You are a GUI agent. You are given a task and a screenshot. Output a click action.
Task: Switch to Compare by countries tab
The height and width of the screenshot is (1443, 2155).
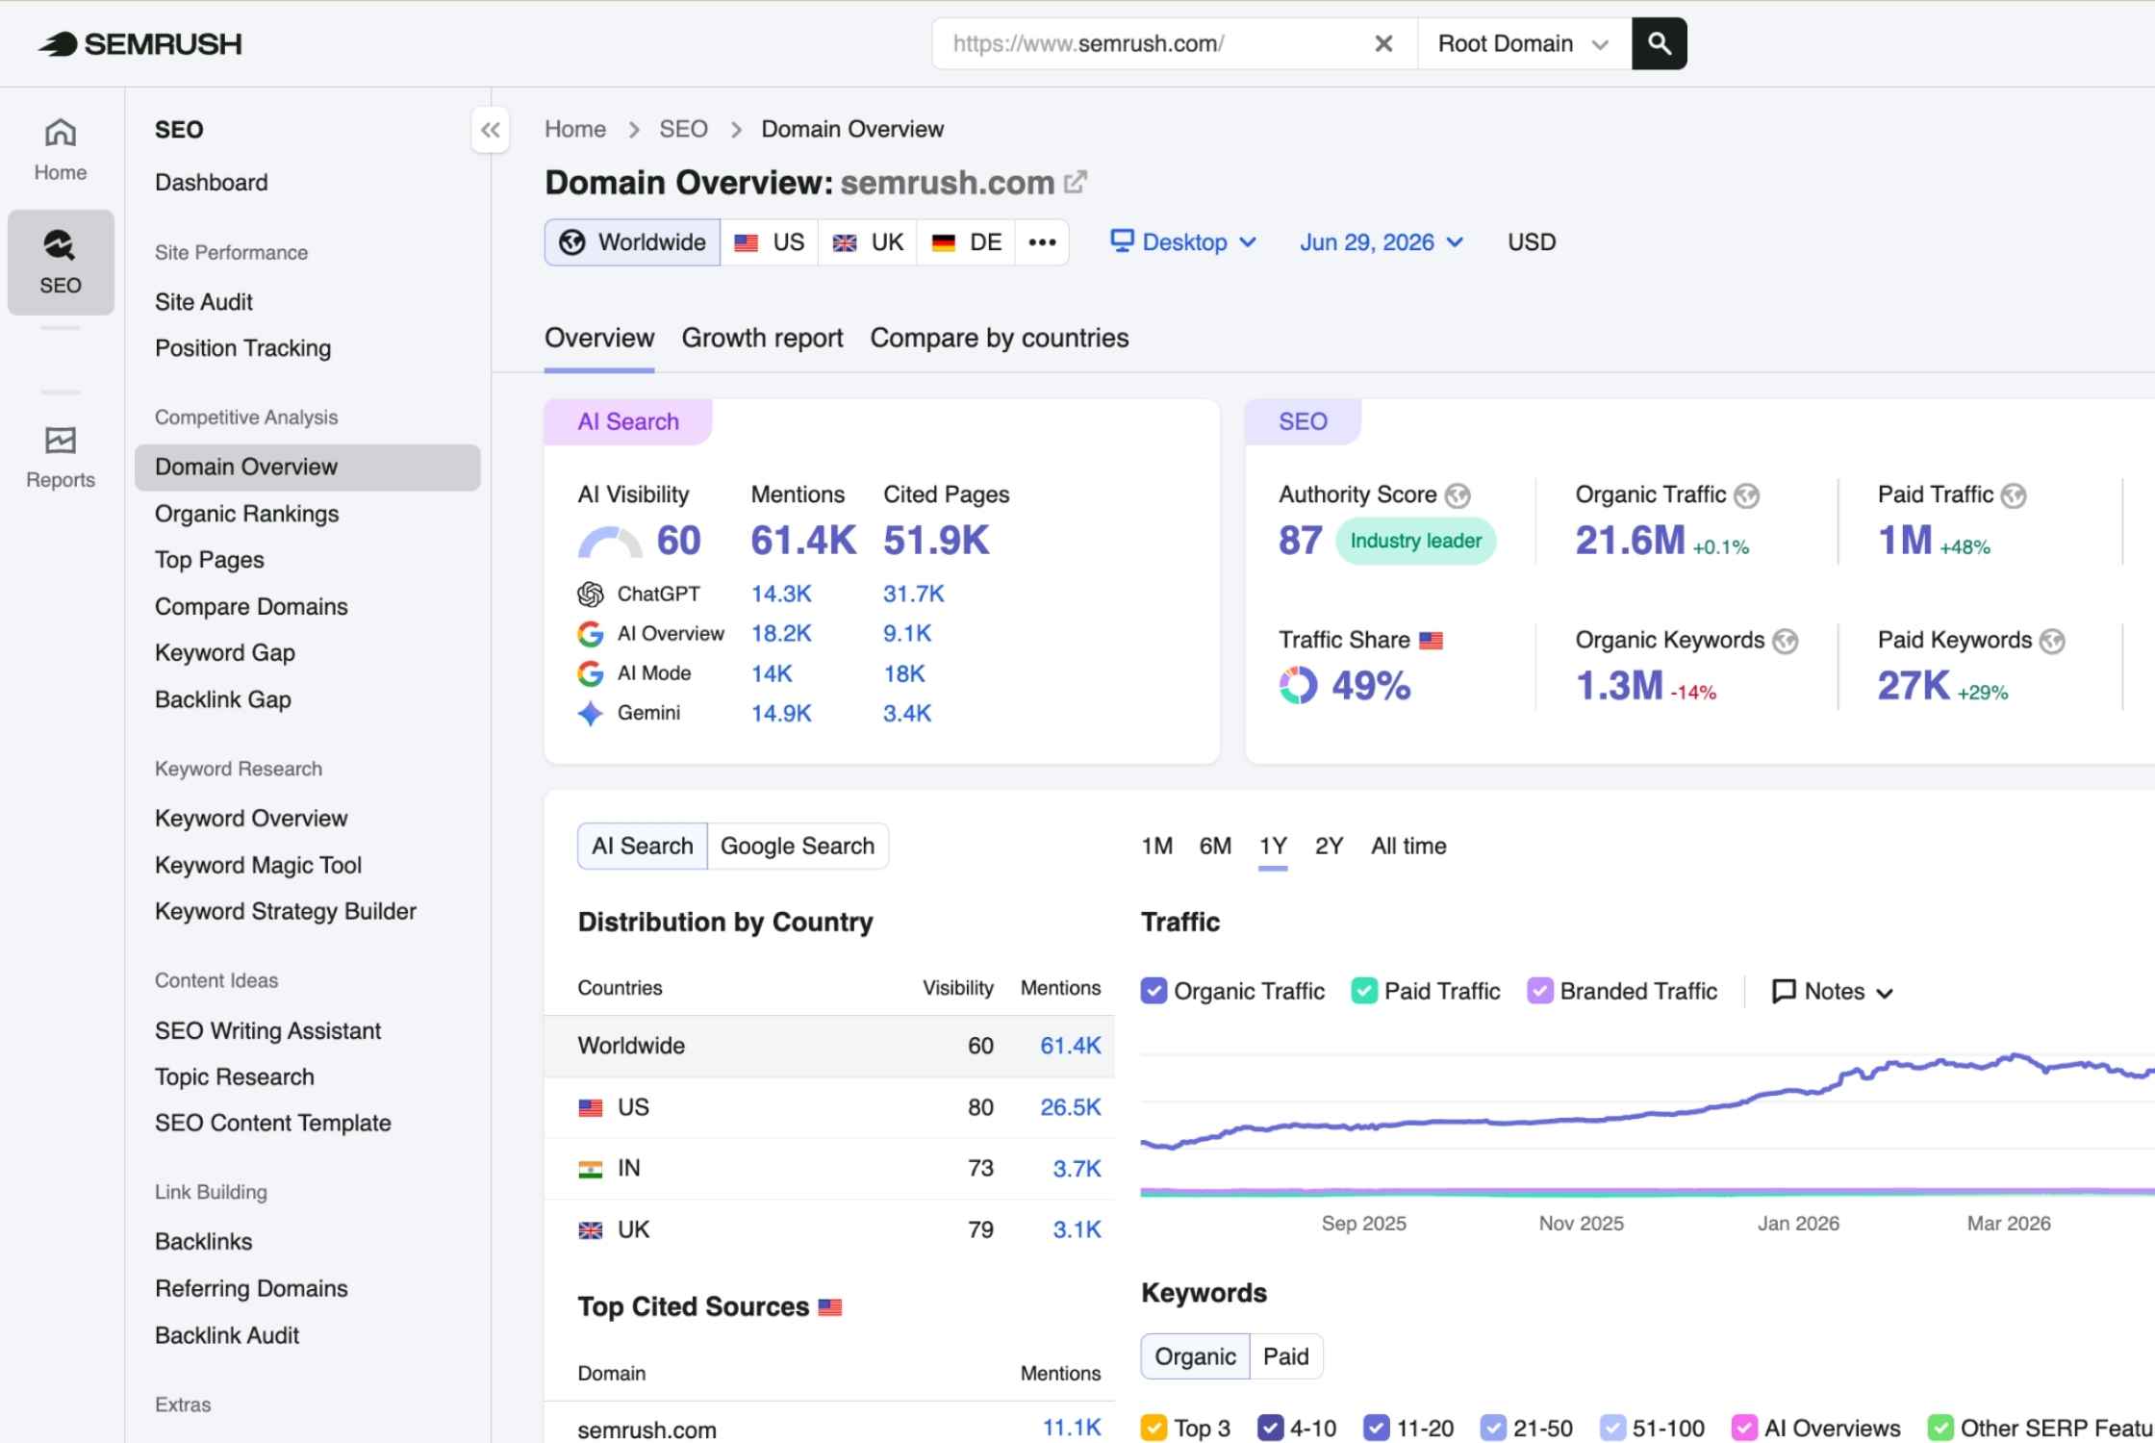coord(1000,339)
